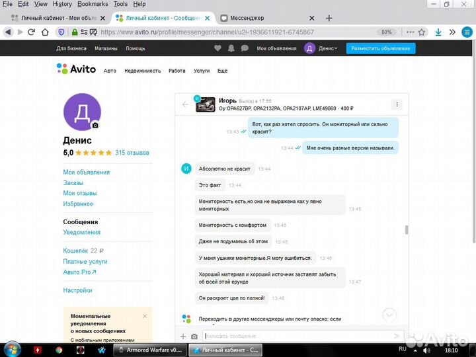The width and height of the screenshot is (476, 357).
Task: Click the favorites heart icon in header
Action: (218, 48)
